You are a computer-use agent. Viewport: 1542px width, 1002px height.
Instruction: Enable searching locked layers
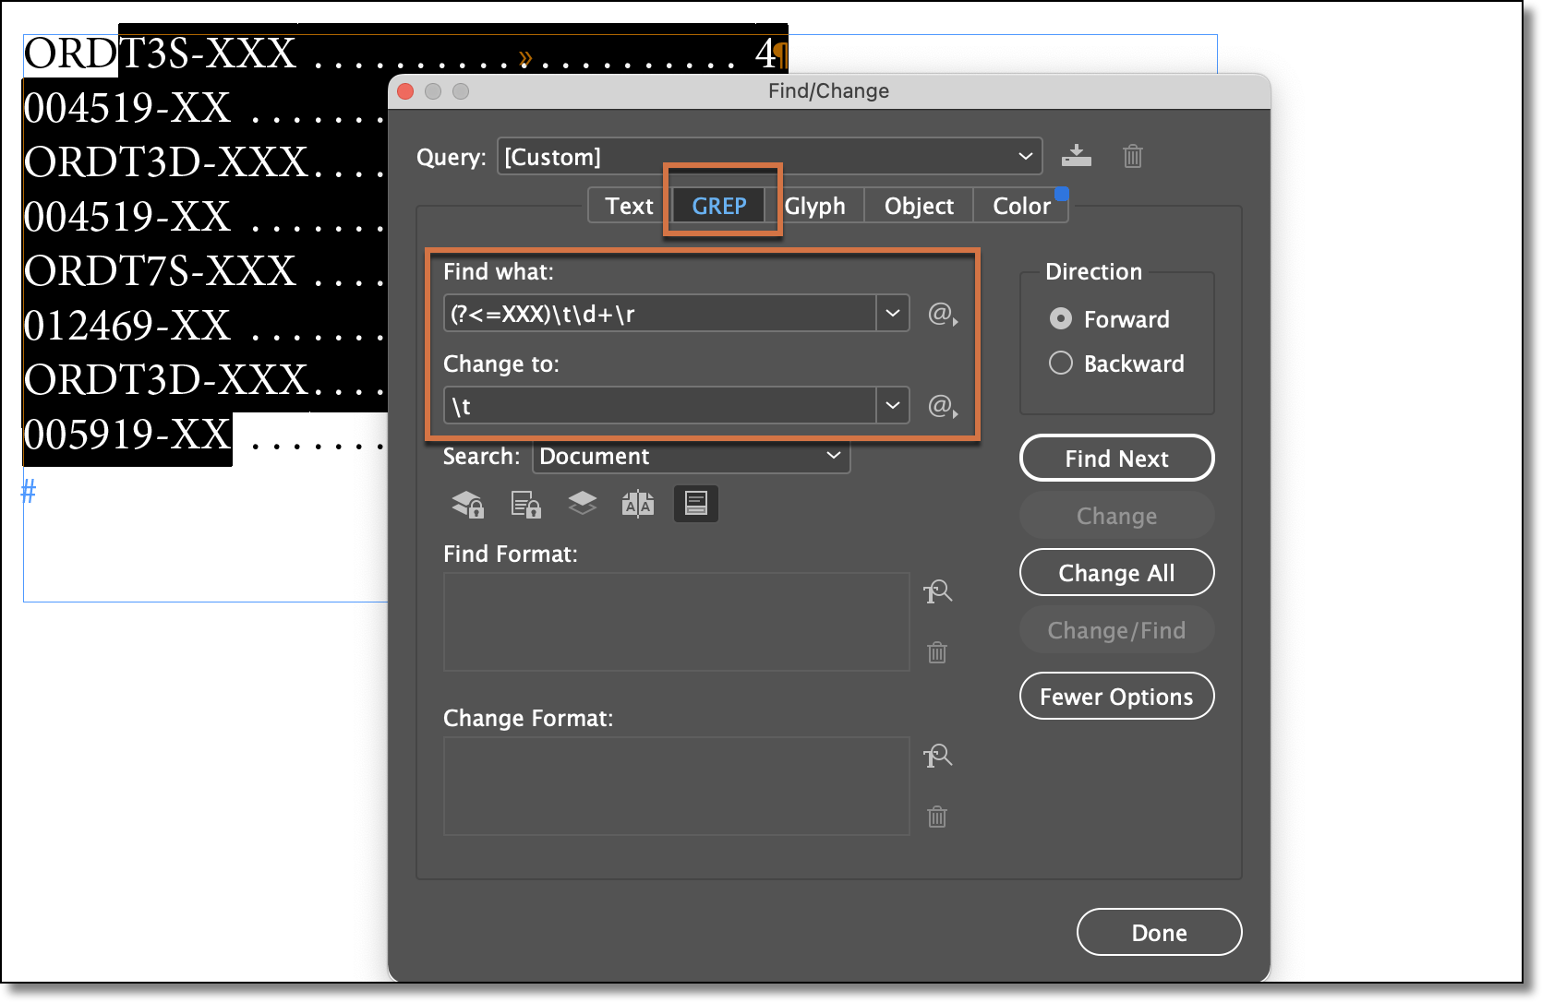click(x=467, y=504)
